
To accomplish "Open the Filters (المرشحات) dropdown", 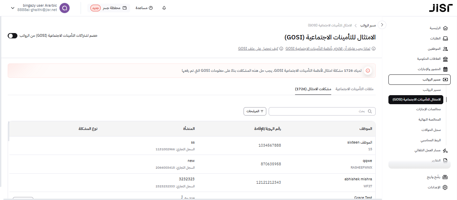I will (255, 111).
